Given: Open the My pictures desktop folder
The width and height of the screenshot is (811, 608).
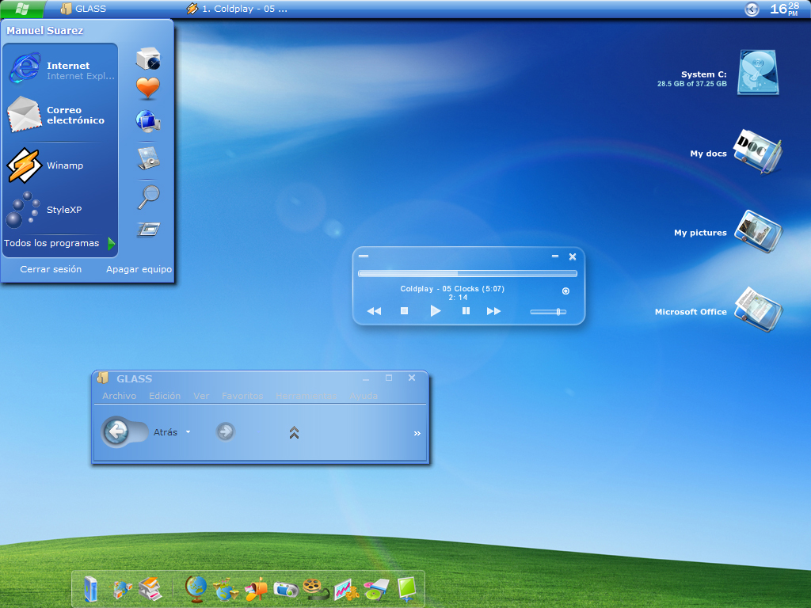Looking at the screenshot, I should coord(758,232).
